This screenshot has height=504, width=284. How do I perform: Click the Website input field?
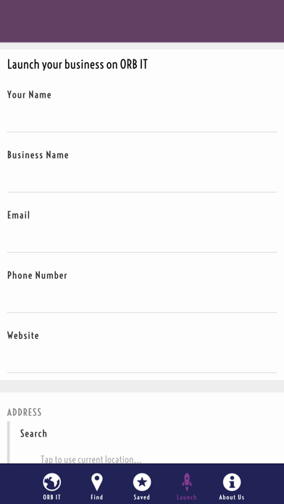pyautogui.click(x=142, y=358)
